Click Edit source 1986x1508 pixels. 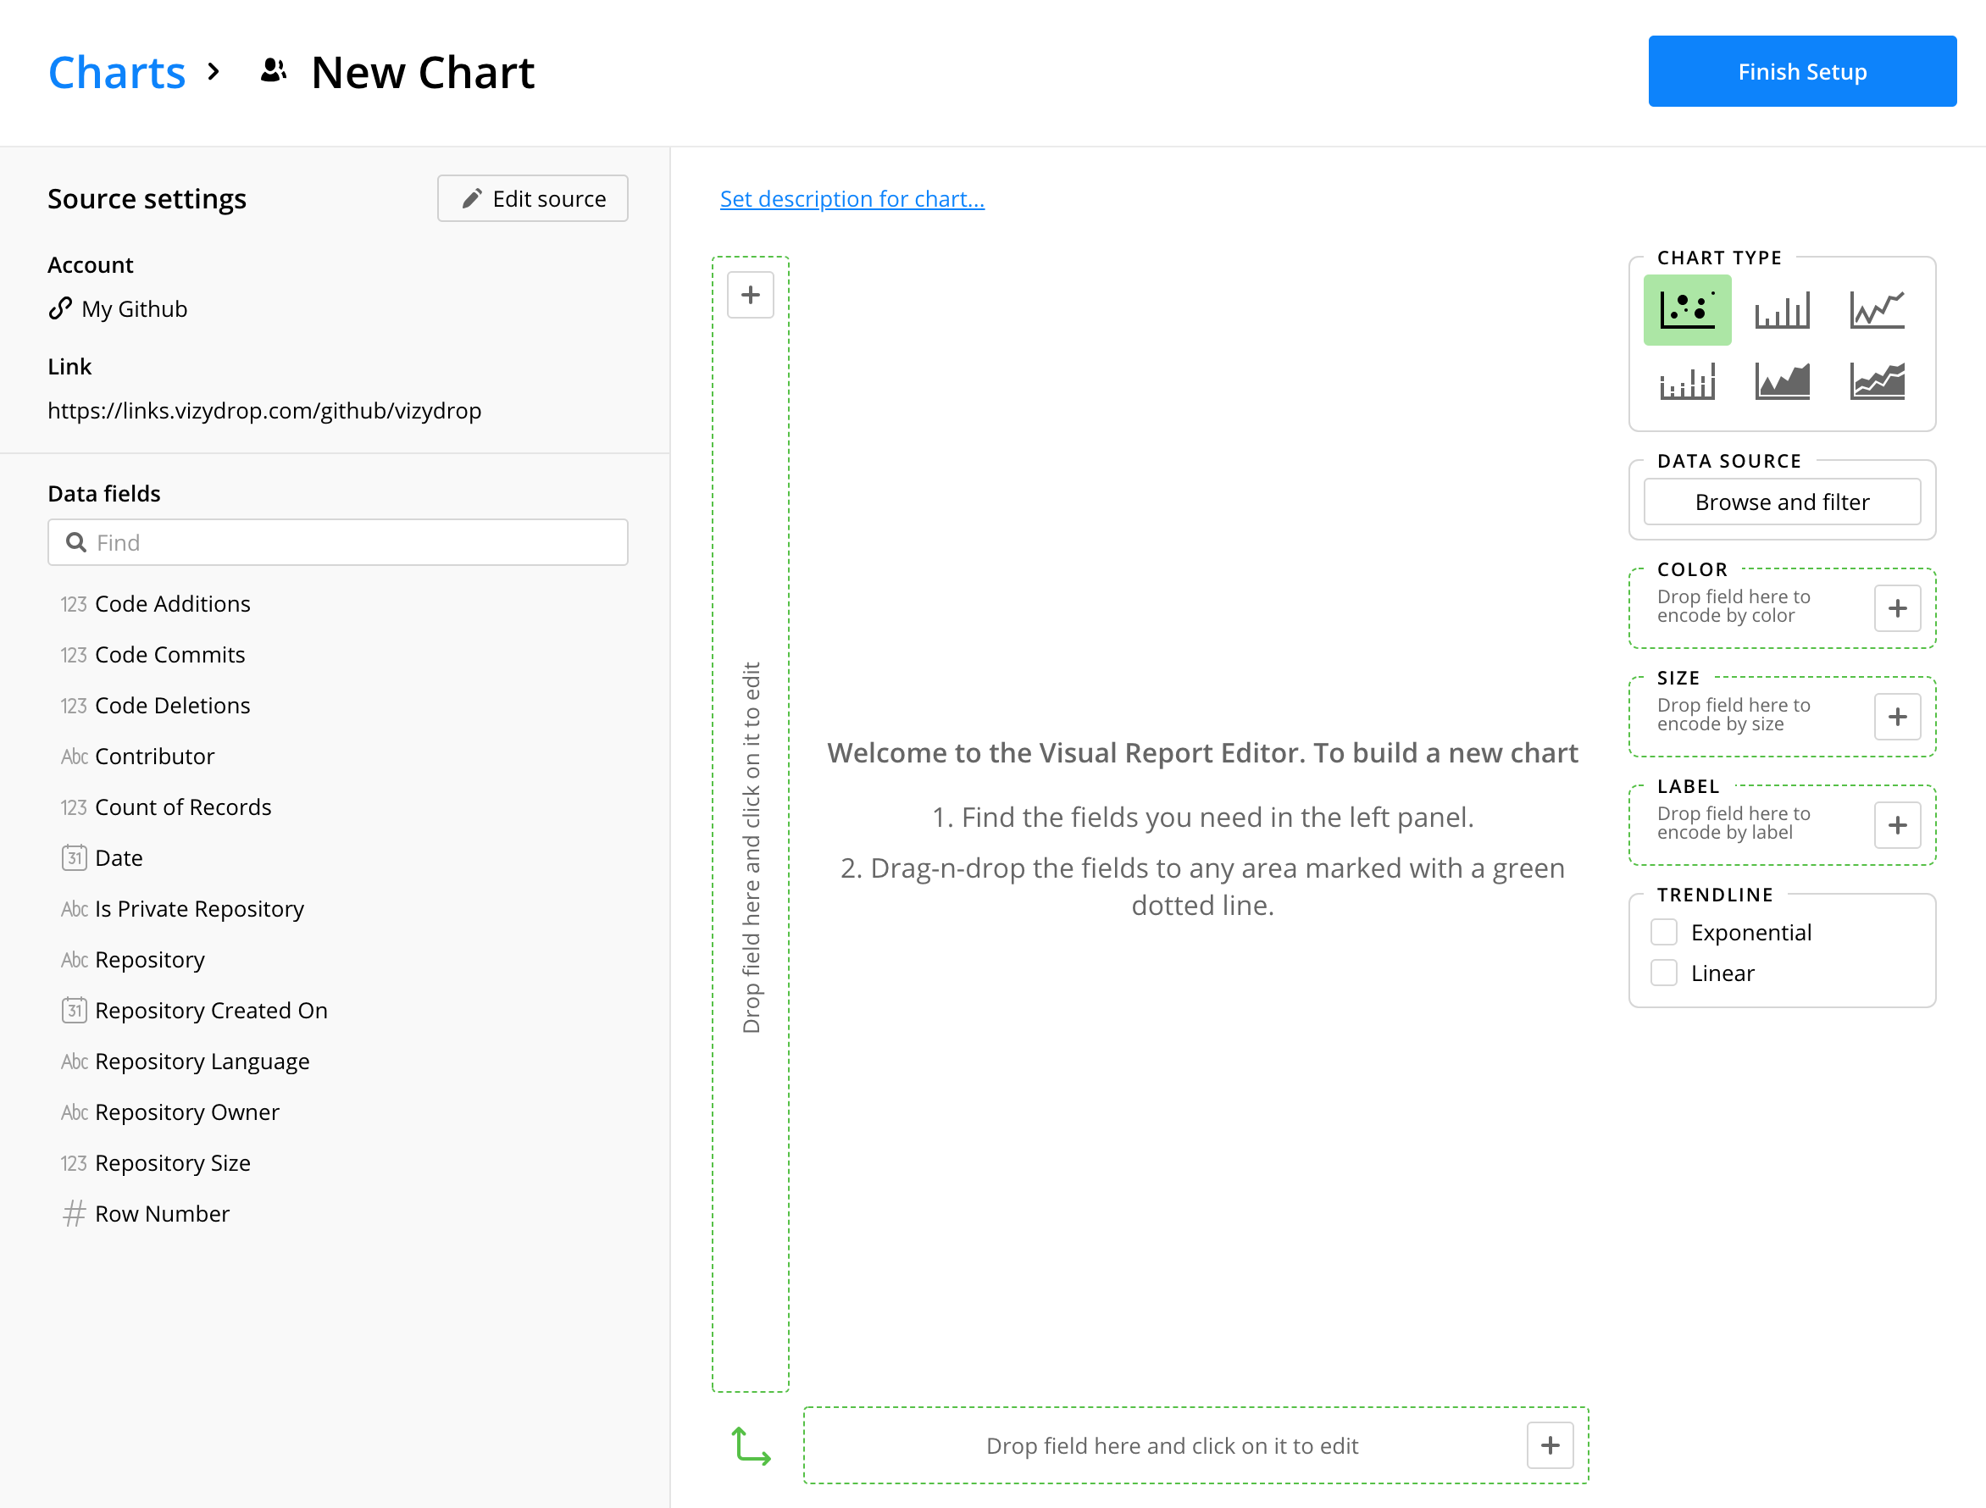coord(532,198)
